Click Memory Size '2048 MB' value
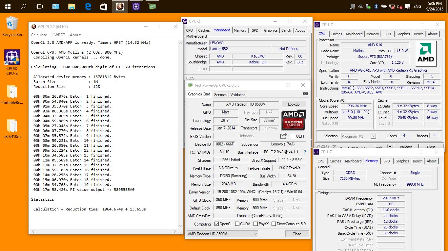Image resolution: width=448 pixels, height=251 pixels. click(x=228, y=184)
